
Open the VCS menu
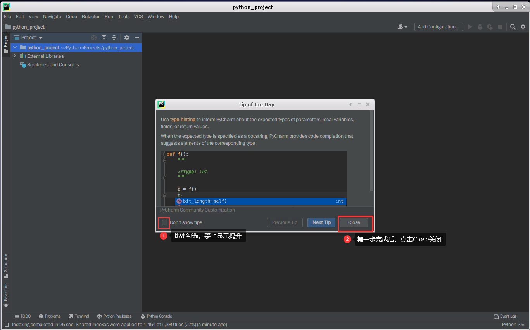point(138,17)
